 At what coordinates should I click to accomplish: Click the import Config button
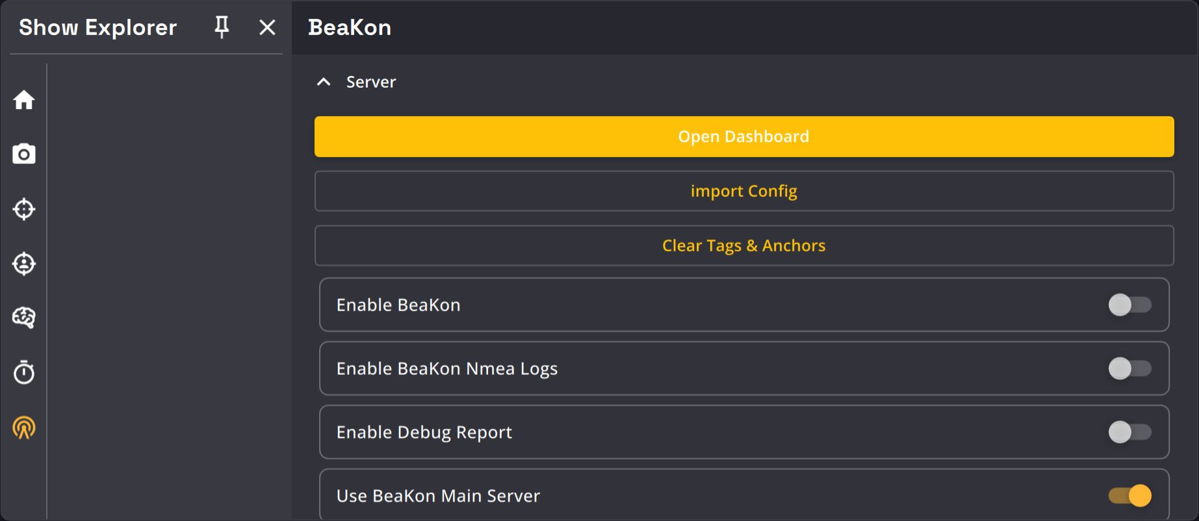(x=744, y=191)
